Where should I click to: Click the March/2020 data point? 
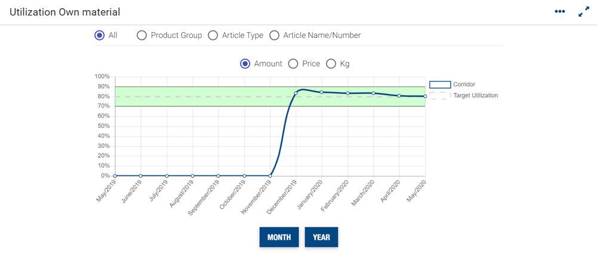pos(374,93)
